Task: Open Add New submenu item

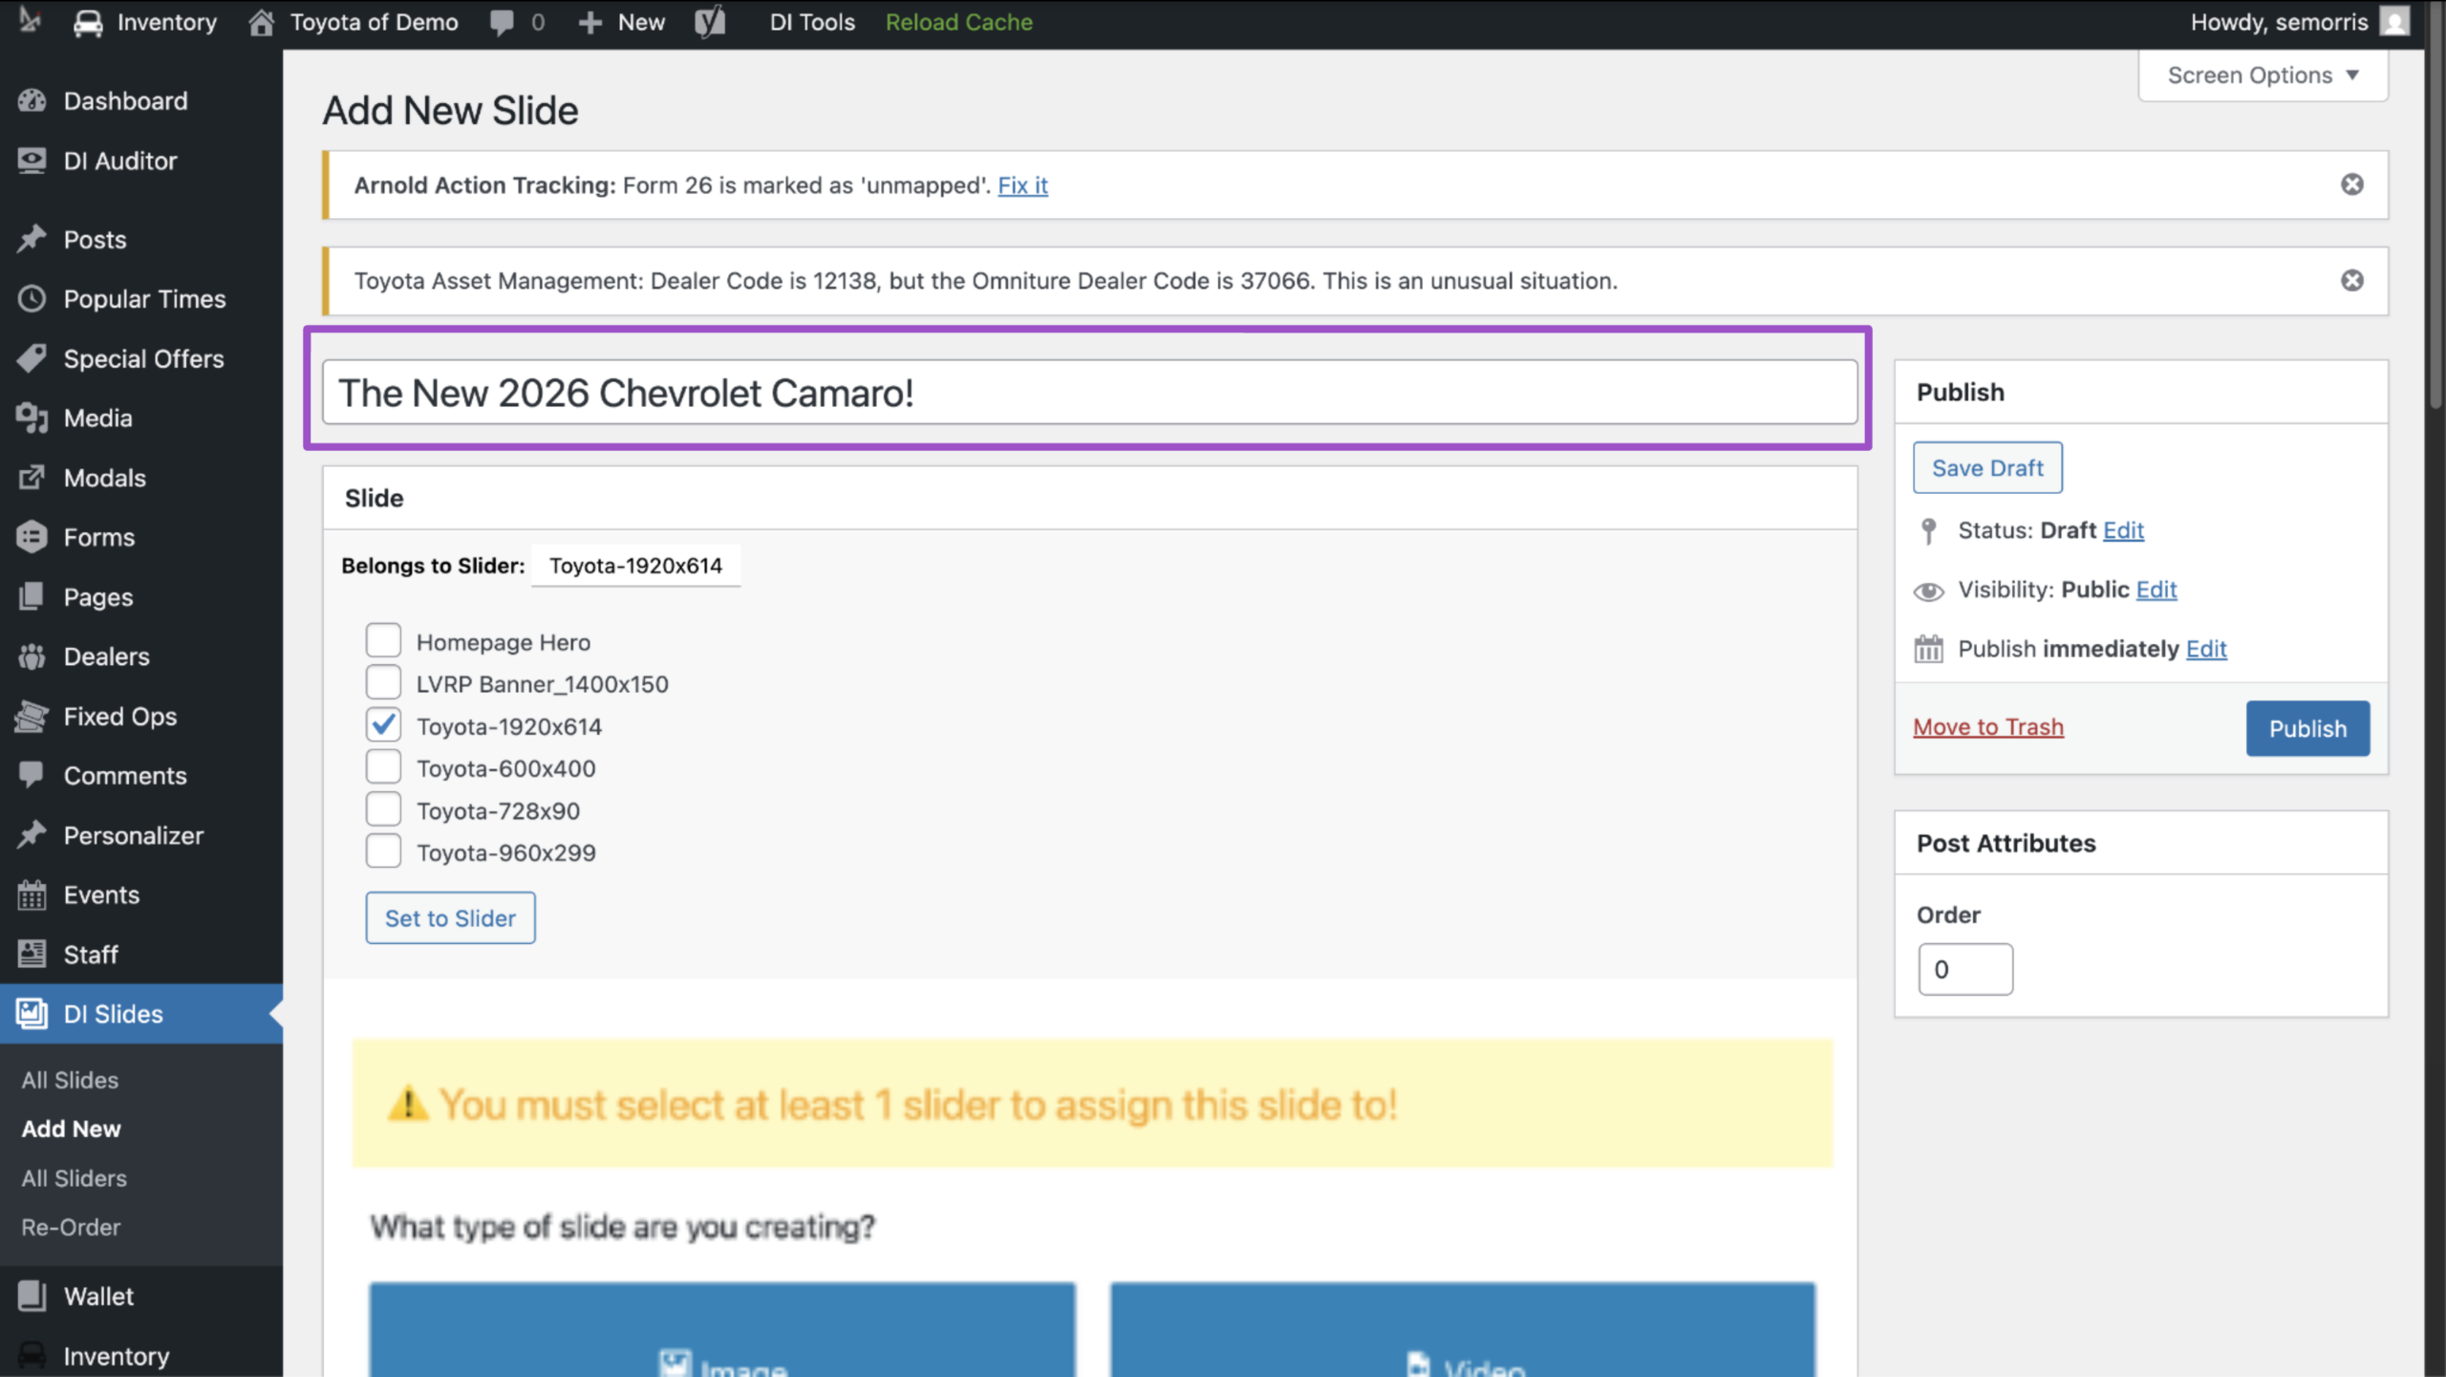Action: click(x=72, y=1129)
